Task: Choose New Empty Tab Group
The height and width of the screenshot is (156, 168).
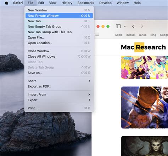Action: click(x=59, y=27)
